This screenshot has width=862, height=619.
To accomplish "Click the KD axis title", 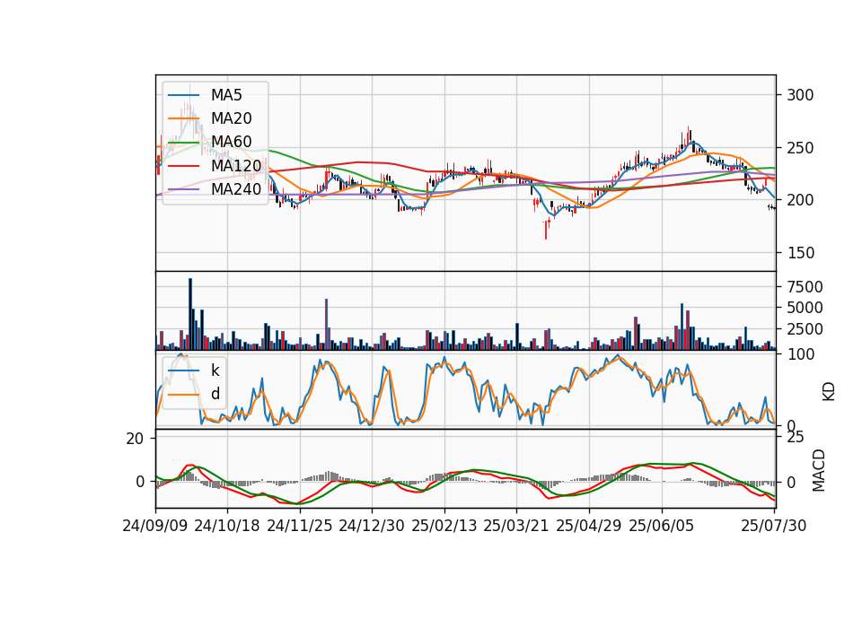I will pos(829,392).
